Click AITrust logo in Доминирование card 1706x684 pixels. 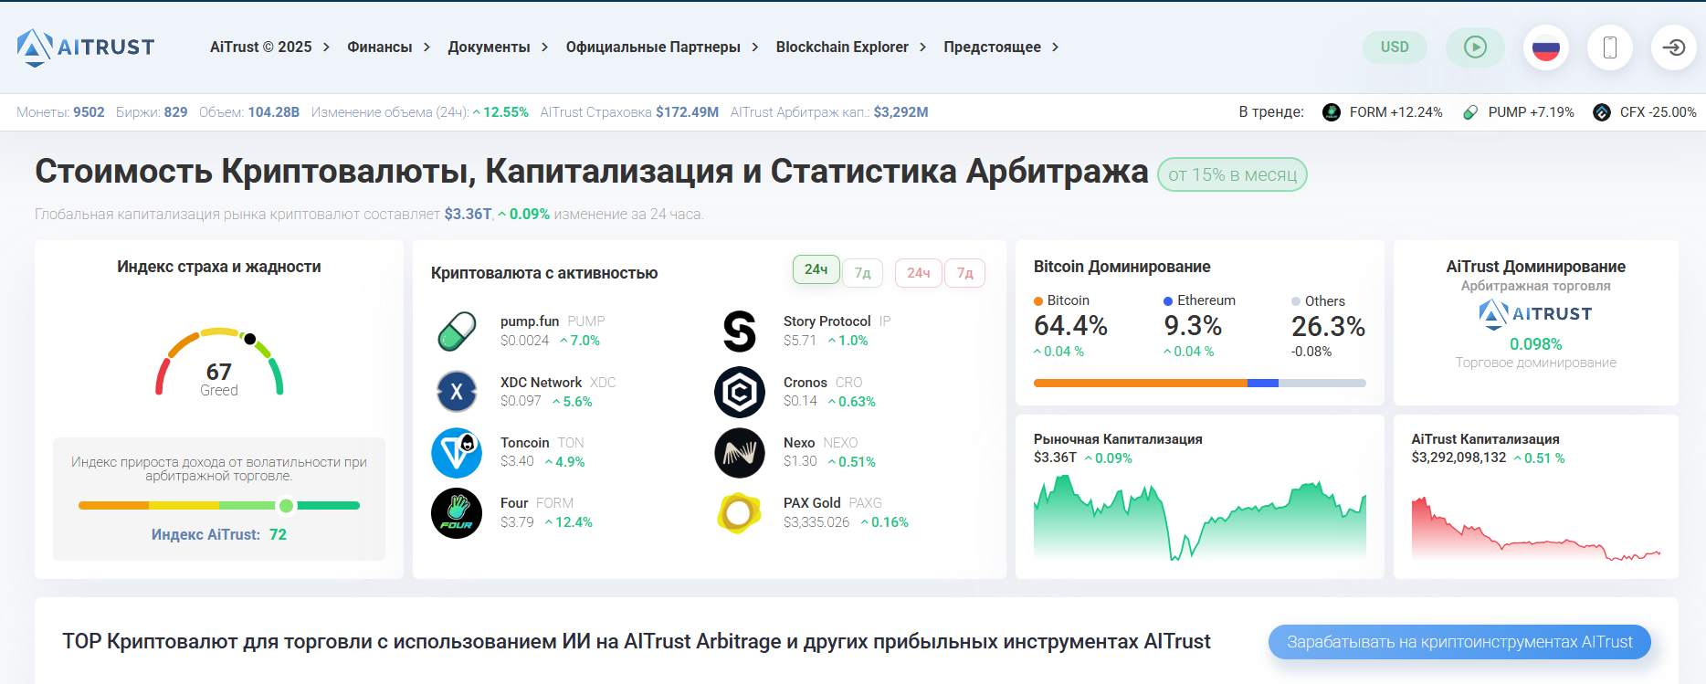pyautogui.click(x=1535, y=314)
